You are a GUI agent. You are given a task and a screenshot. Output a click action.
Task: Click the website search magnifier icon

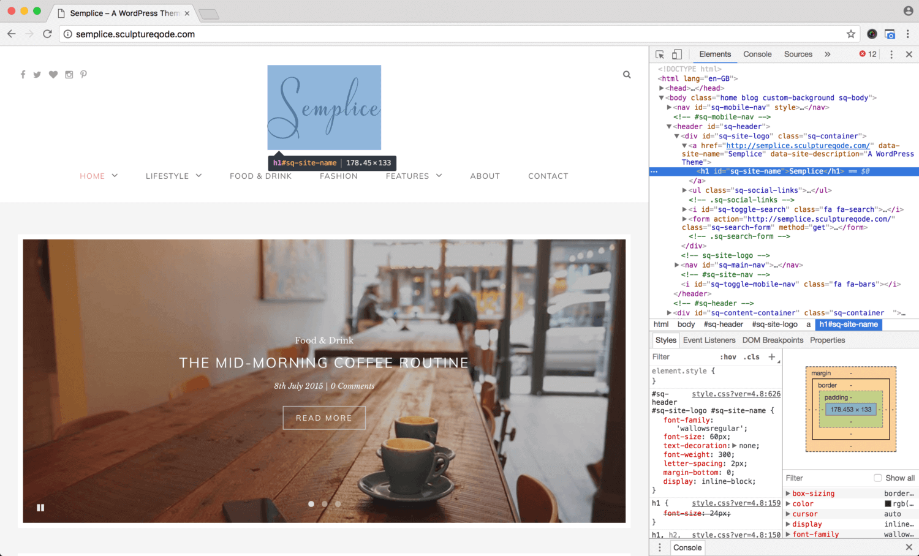[627, 75]
